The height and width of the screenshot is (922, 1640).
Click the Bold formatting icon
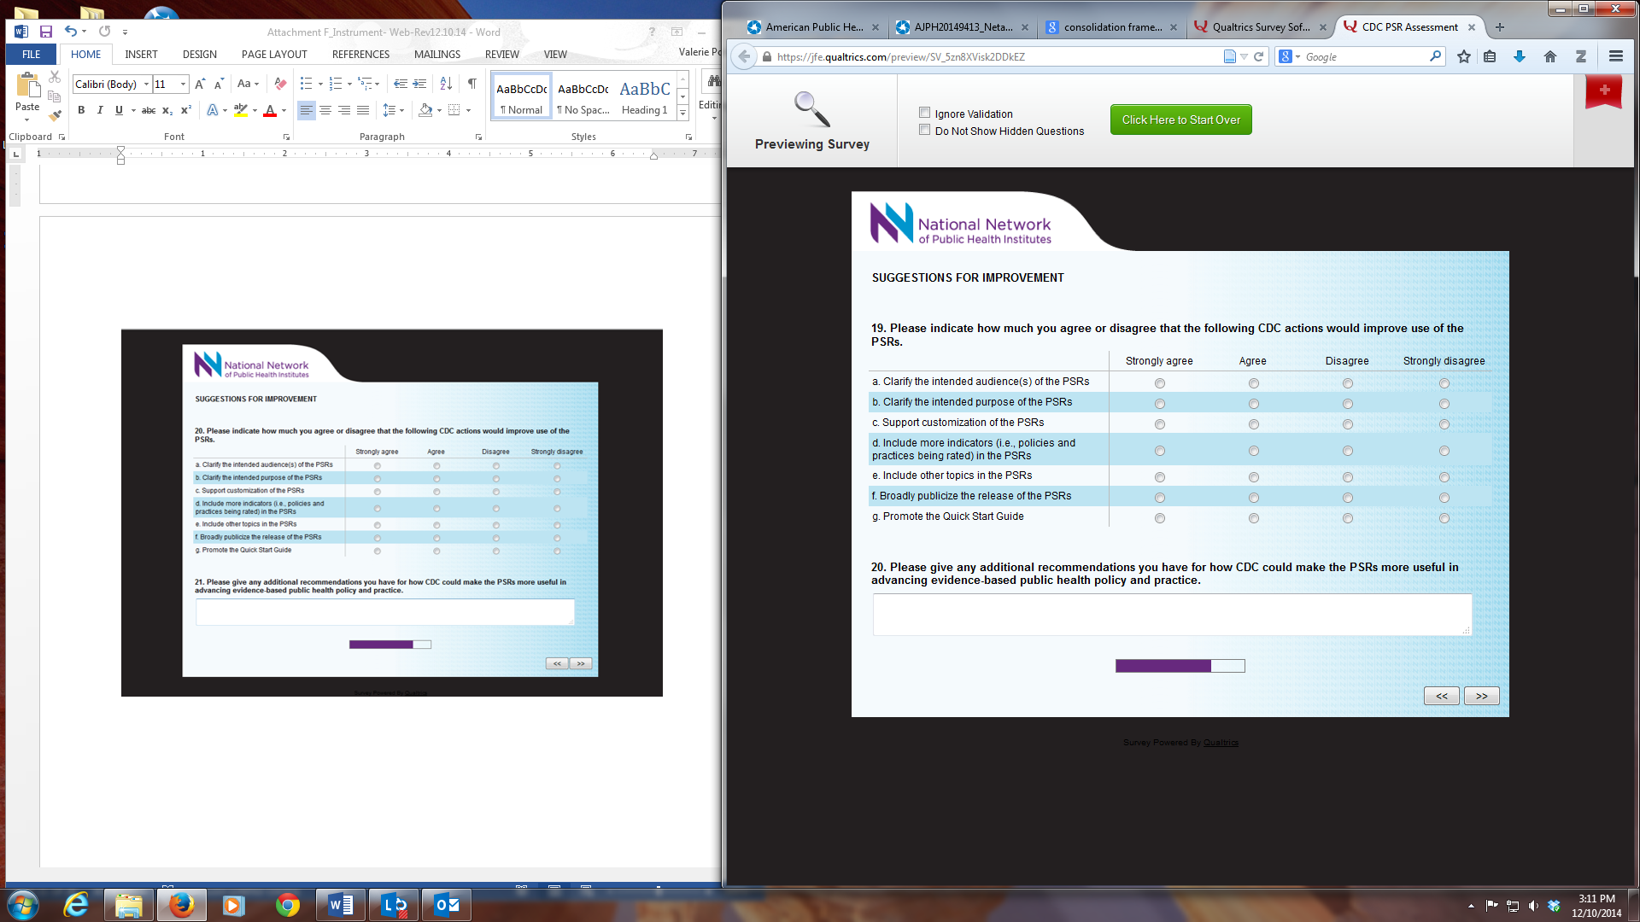pyautogui.click(x=81, y=110)
